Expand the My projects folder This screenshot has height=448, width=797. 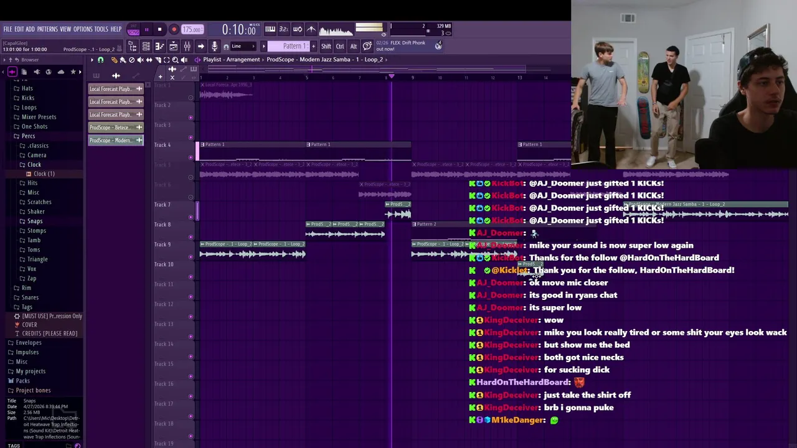pos(31,371)
